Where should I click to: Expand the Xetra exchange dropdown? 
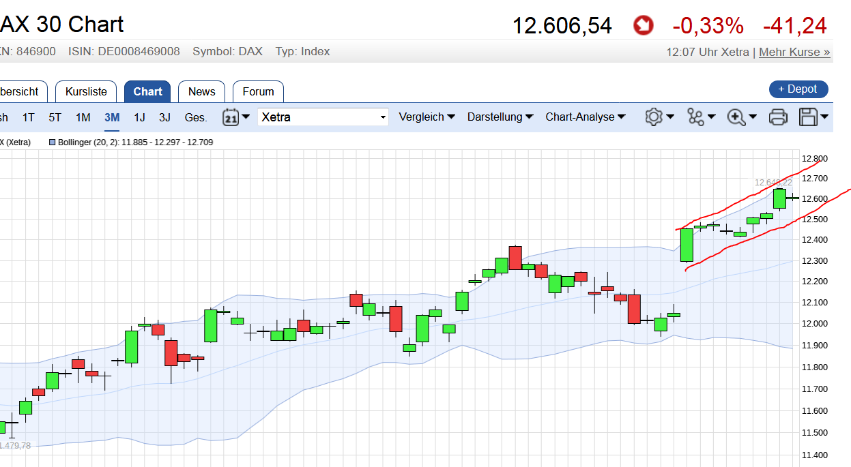click(x=323, y=117)
